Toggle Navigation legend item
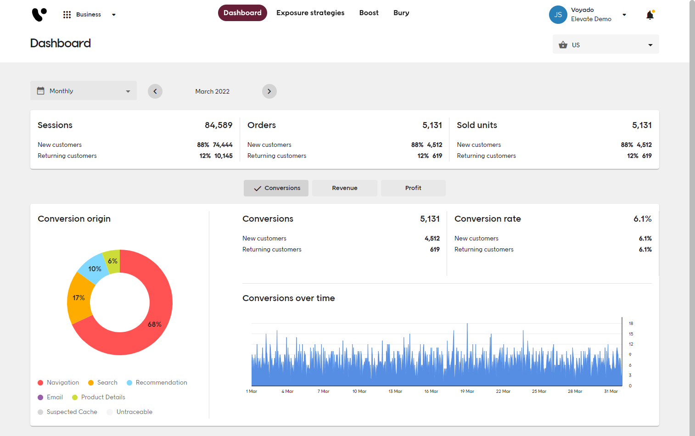Viewport: 695px width, 436px height. [x=58, y=383]
